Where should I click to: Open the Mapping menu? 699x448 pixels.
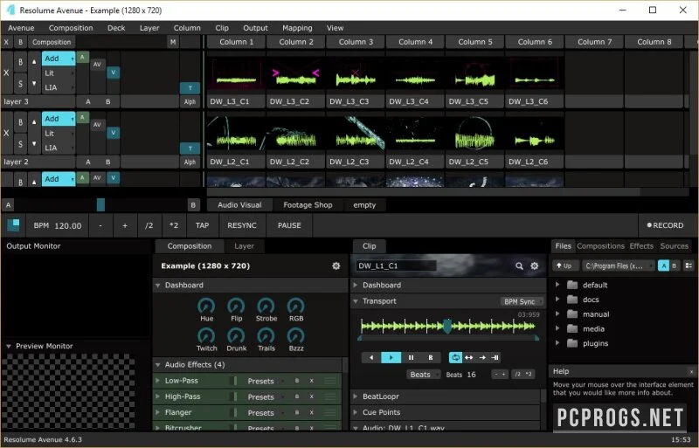pos(297,28)
